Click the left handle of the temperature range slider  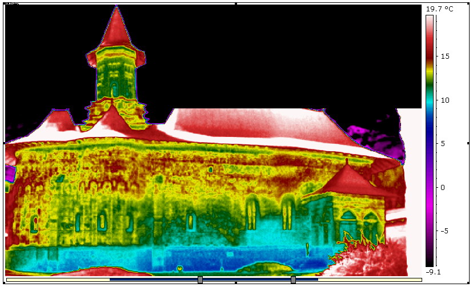tap(200, 279)
